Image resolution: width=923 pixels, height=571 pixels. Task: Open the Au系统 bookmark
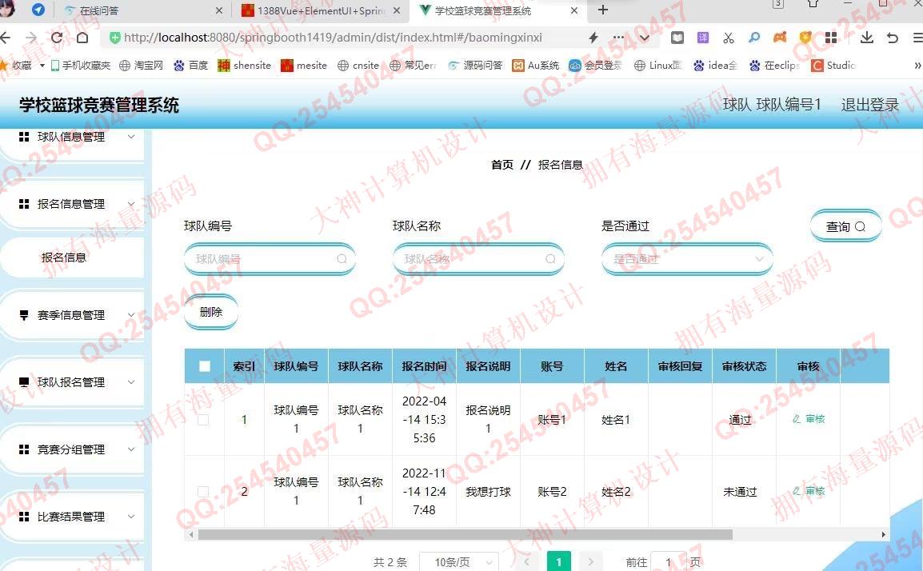[536, 66]
